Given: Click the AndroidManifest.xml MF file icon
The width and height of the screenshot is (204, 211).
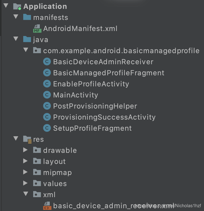Looking at the screenshot, I should coord(37,29).
